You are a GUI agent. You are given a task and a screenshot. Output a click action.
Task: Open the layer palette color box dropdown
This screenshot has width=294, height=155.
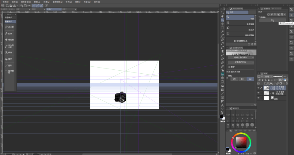pos(260,76)
